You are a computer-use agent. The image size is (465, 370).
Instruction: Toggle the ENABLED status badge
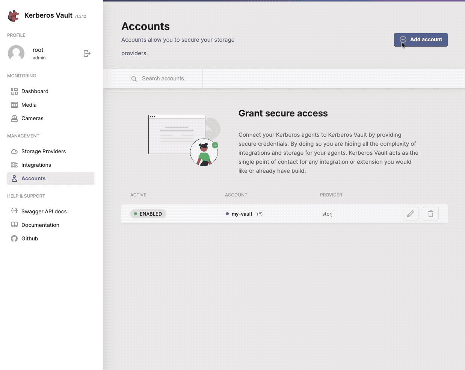(148, 213)
